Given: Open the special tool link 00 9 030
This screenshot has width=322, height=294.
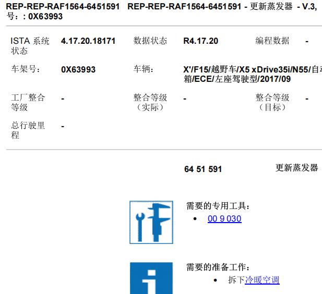Looking at the screenshot, I should coord(224,219).
